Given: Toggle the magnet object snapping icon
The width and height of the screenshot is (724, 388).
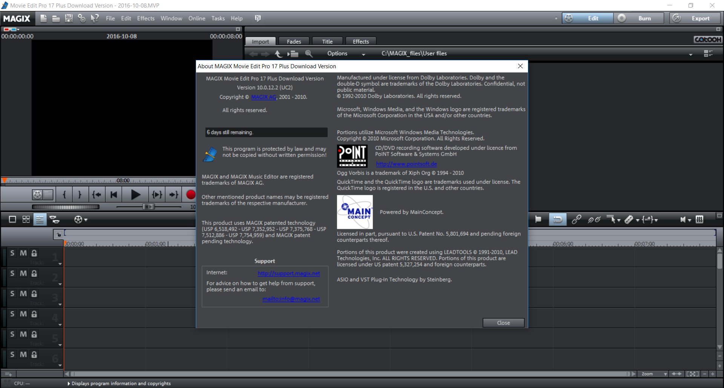Looking at the screenshot, I should (x=557, y=219).
